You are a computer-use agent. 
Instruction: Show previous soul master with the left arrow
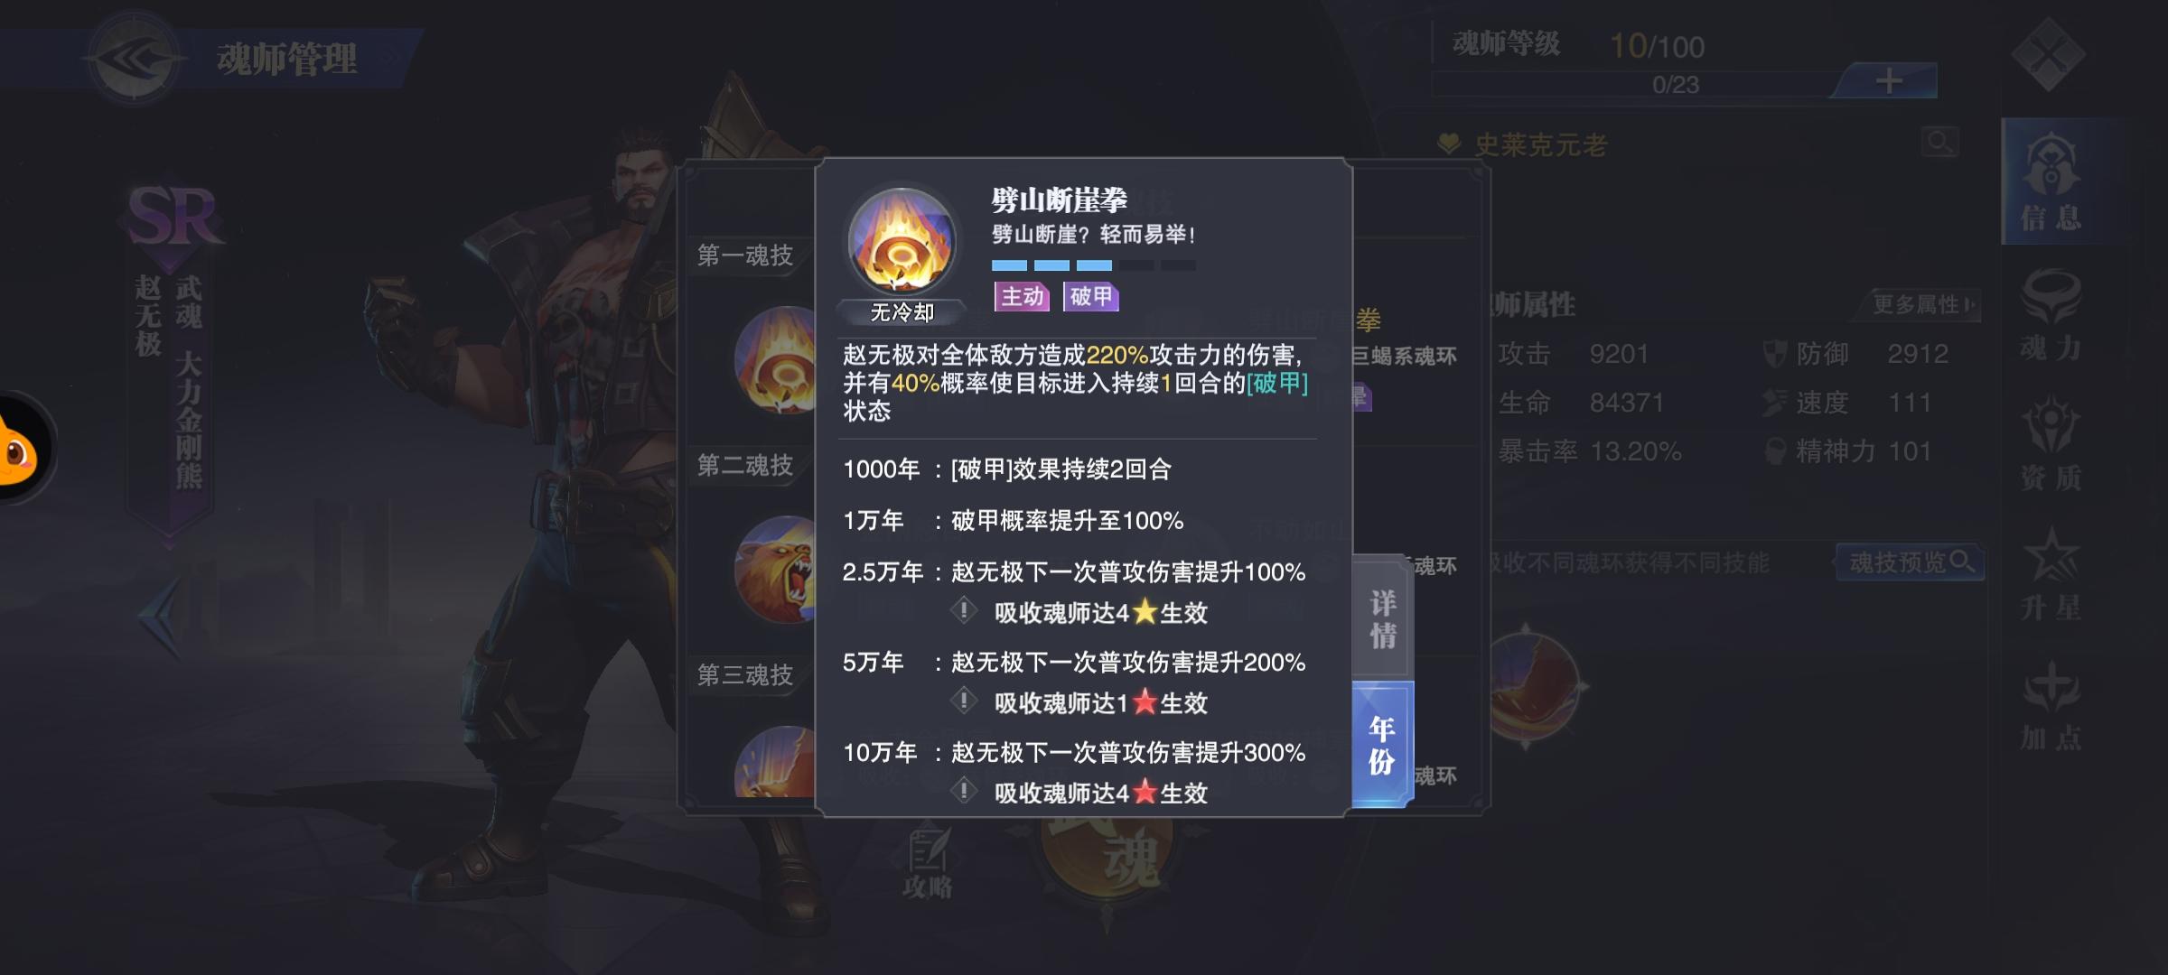click(167, 617)
